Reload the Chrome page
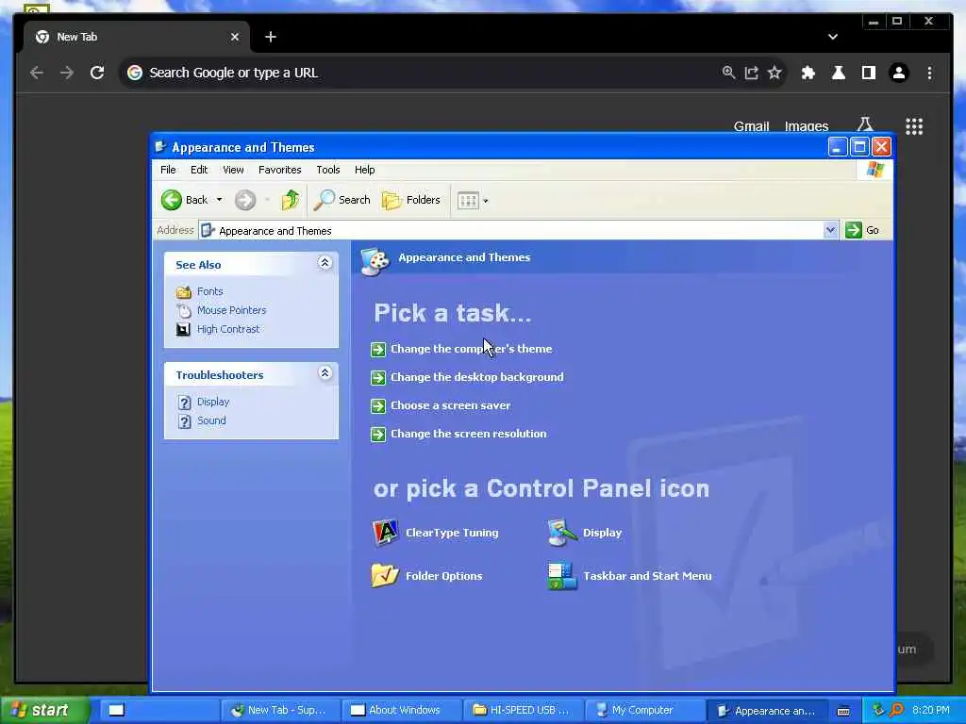Image resolution: width=966 pixels, height=724 pixels. pos(97,73)
